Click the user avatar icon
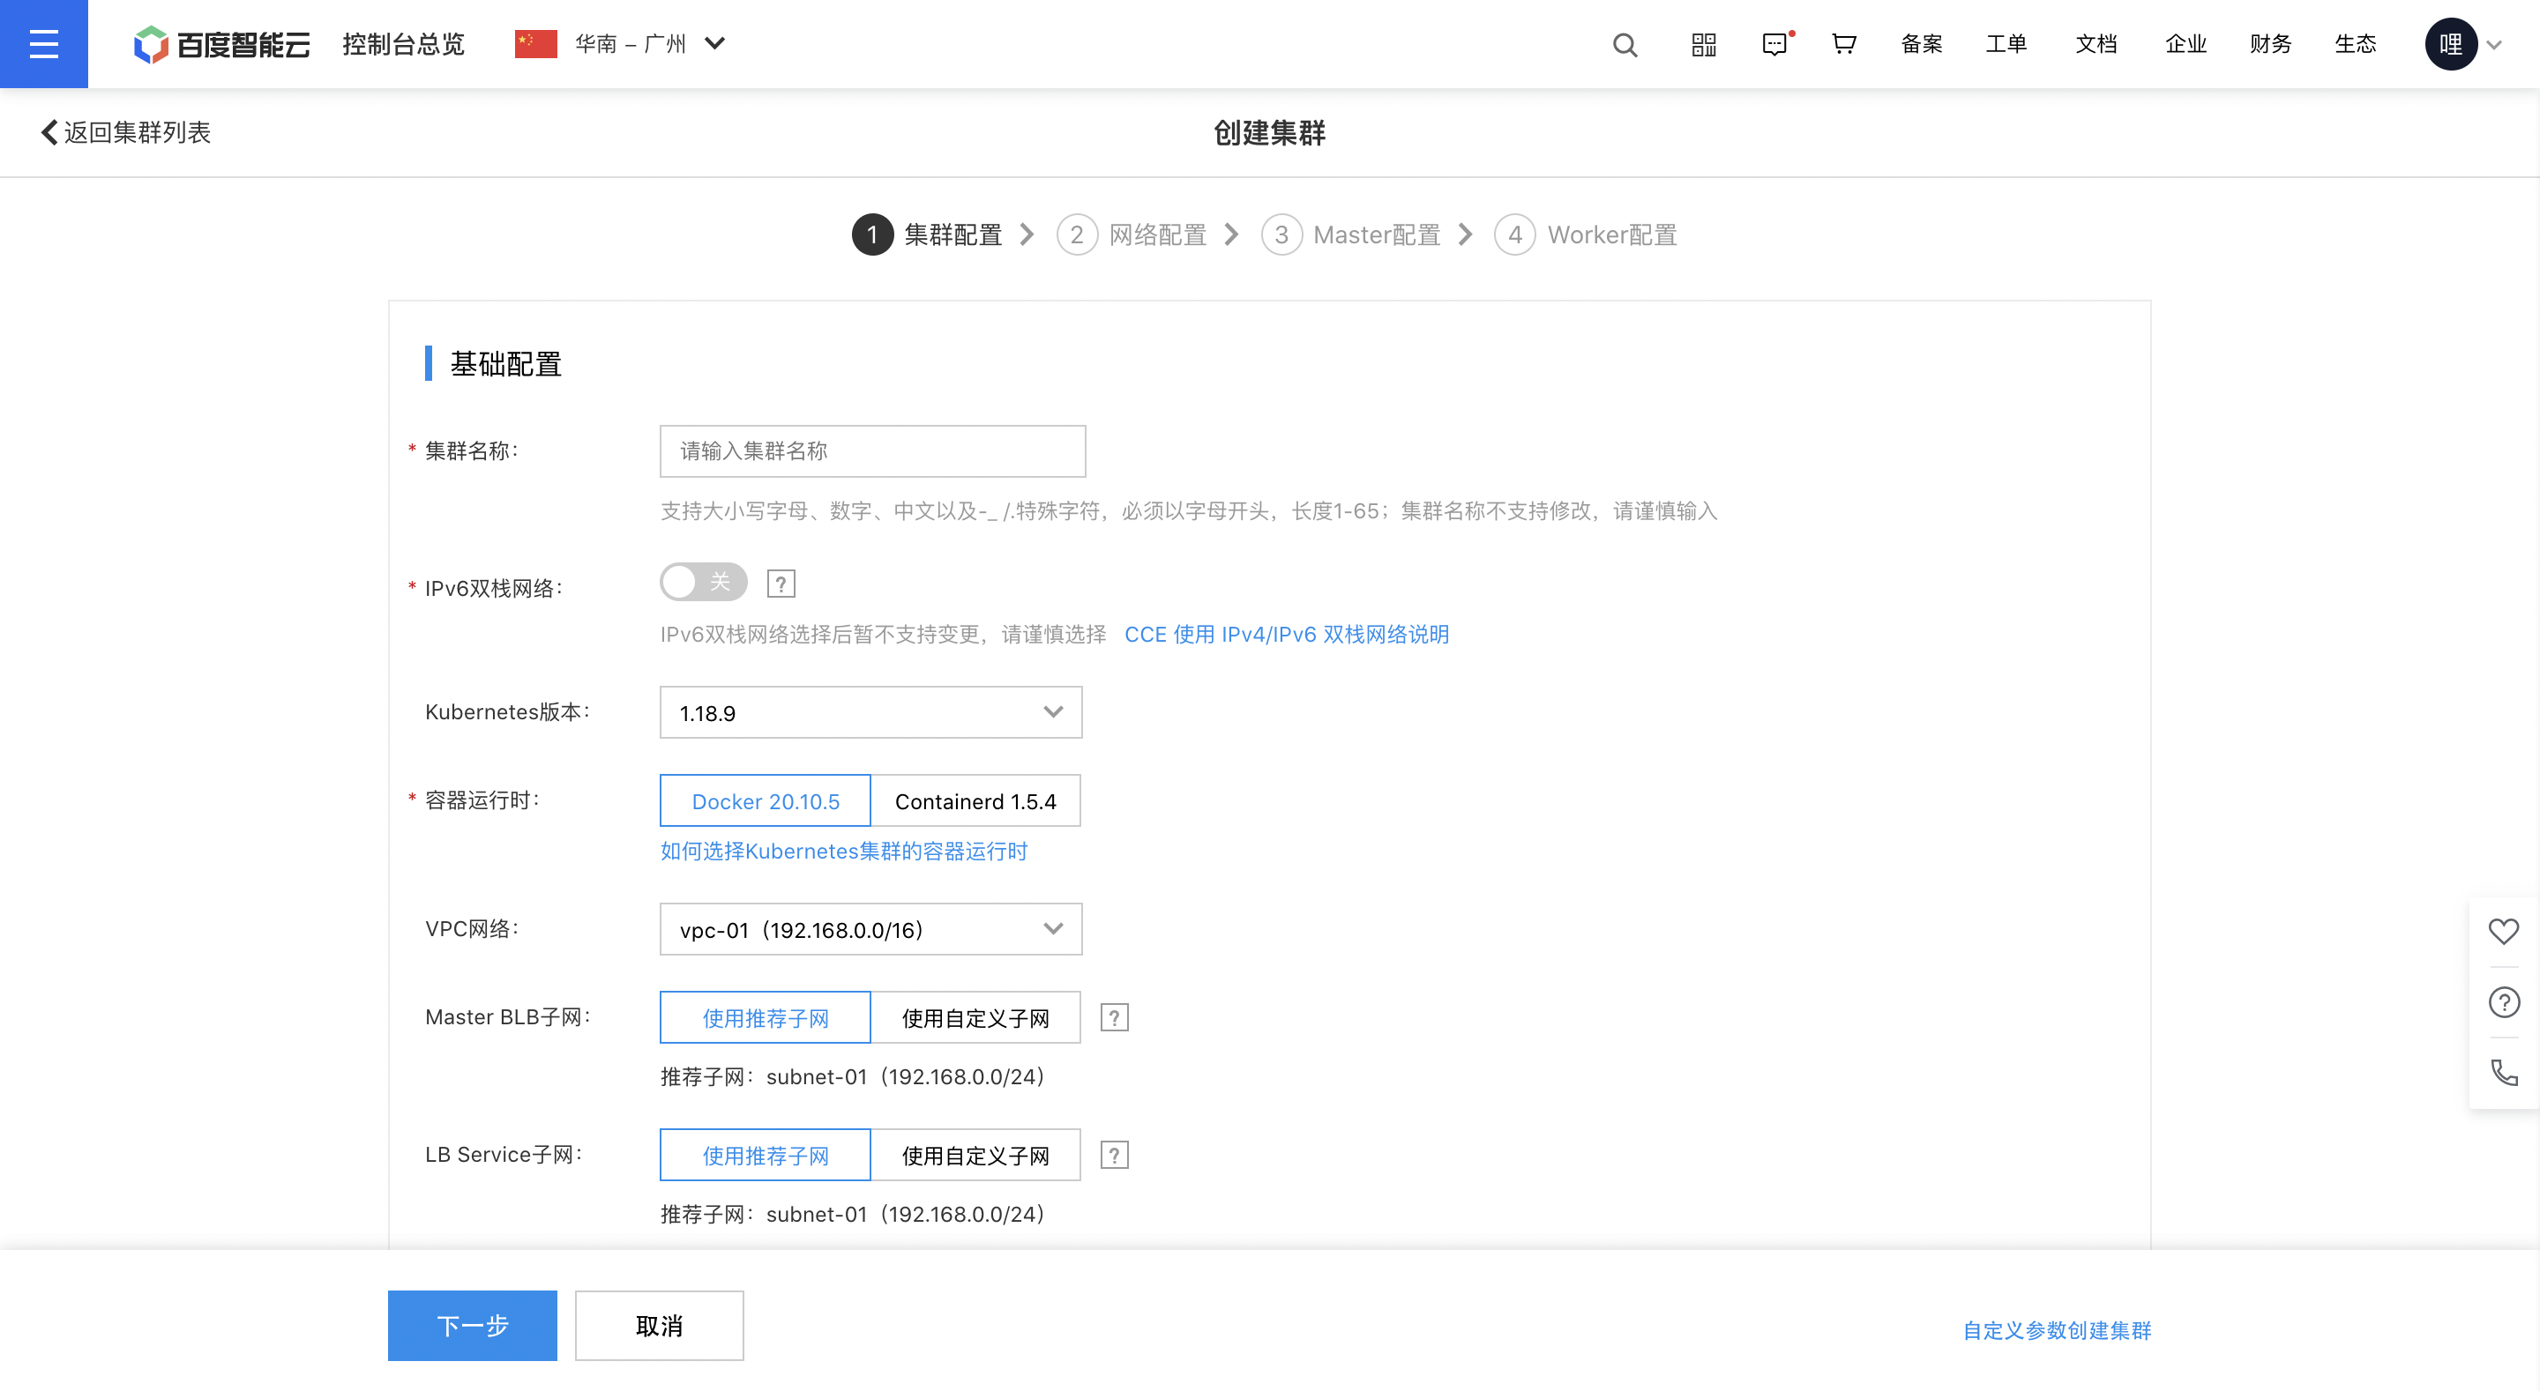This screenshot has height=1391, width=2540. (x=2451, y=44)
